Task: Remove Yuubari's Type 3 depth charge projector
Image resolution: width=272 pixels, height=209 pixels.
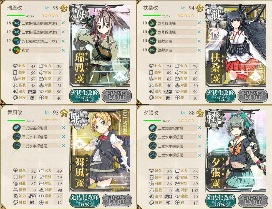Action: pyautogui.click(x=200, y=128)
